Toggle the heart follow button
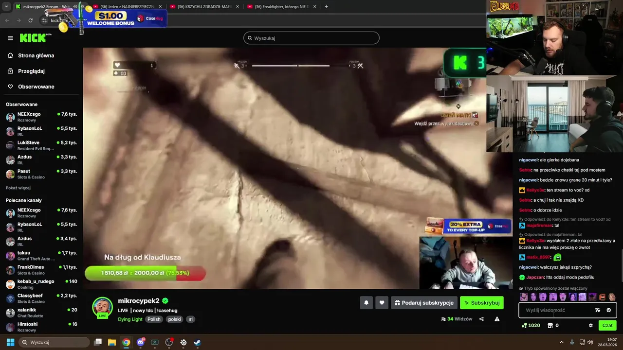This screenshot has height=350, width=623. pyautogui.click(x=382, y=303)
